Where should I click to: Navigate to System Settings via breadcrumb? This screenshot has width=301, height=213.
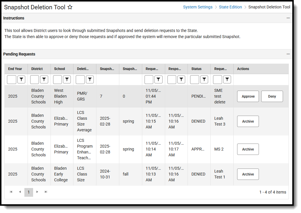(198, 7)
